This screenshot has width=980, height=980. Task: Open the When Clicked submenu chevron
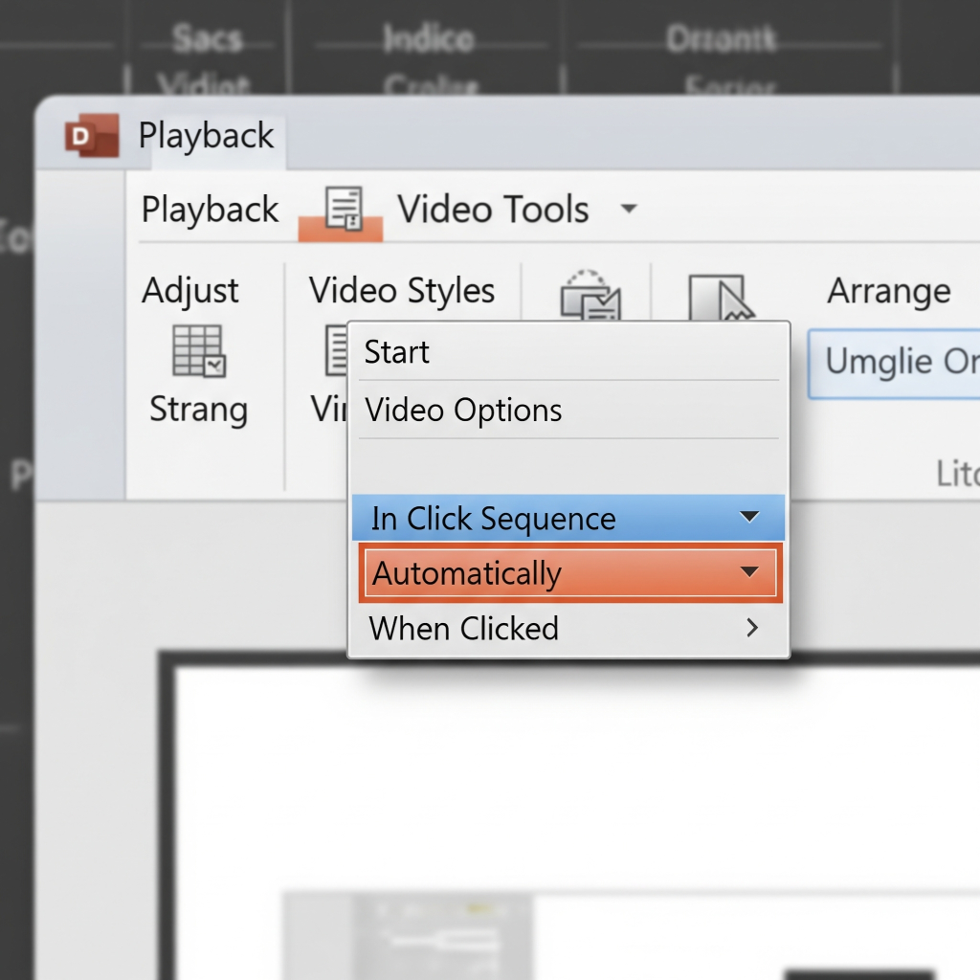752,628
